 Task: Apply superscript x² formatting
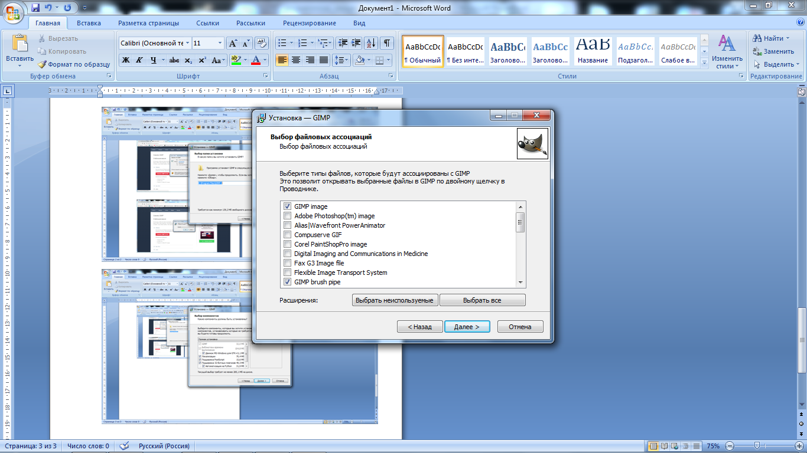click(x=202, y=60)
